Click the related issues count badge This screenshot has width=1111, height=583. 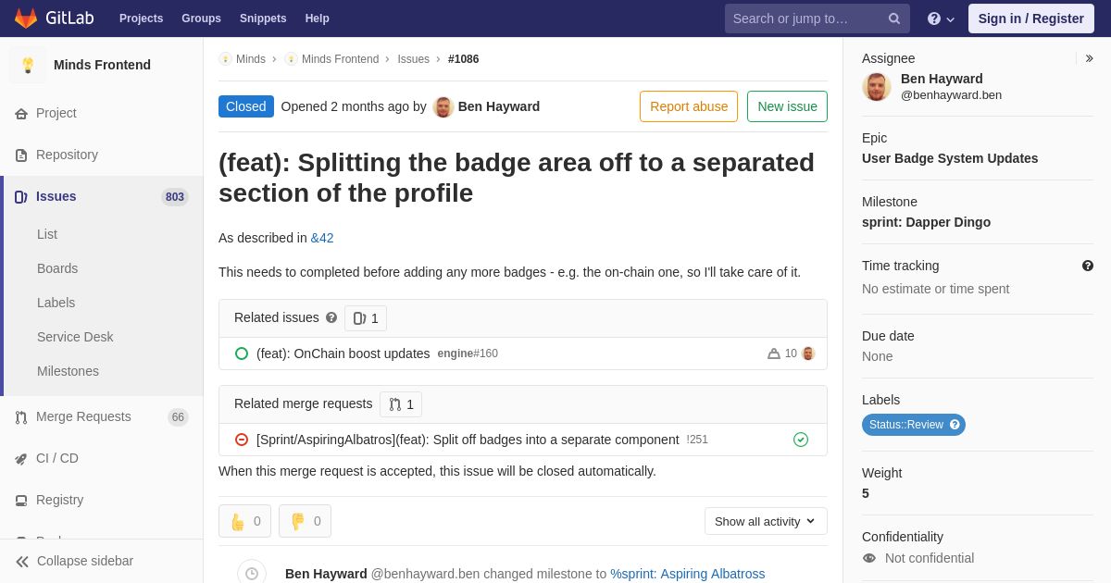(366, 318)
